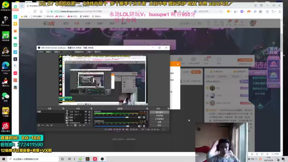288x162 pixels.
Task: Add a new source in OBS Sources panel
Action: pos(67,125)
